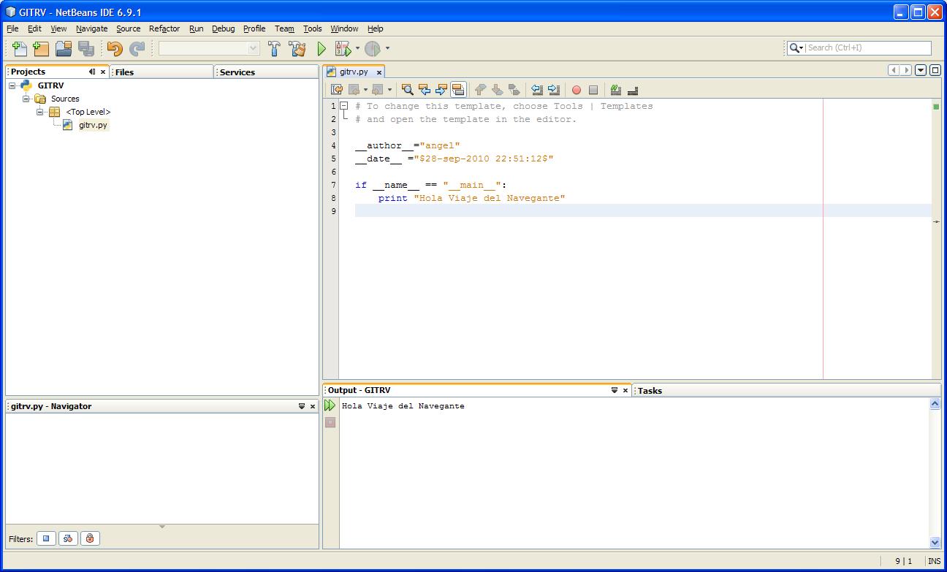Click the Open Project folder icon
Screen dimensions: 947x572
[64, 48]
